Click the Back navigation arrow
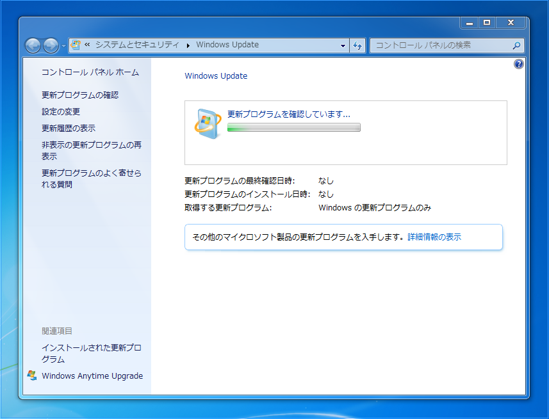Screen dimensions: 549x419 [x=33, y=45]
